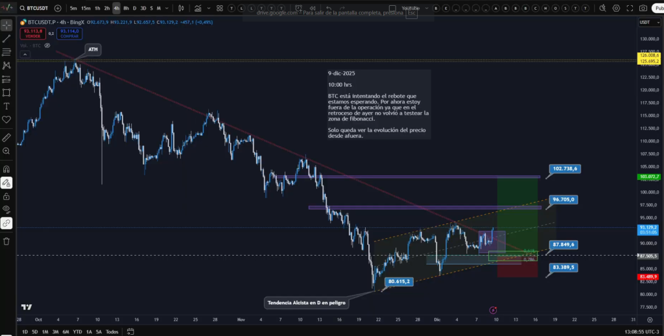Select the trend line drawing tool
The width and height of the screenshot is (664, 336).
[6, 39]
